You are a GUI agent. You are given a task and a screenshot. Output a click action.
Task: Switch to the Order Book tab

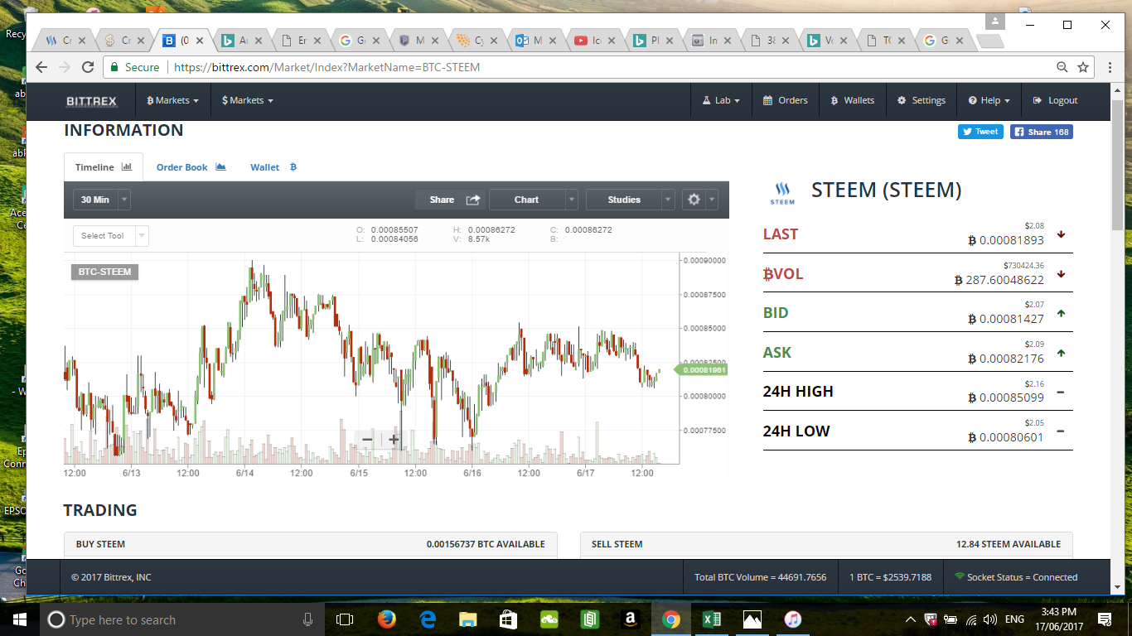coord(191,167)
